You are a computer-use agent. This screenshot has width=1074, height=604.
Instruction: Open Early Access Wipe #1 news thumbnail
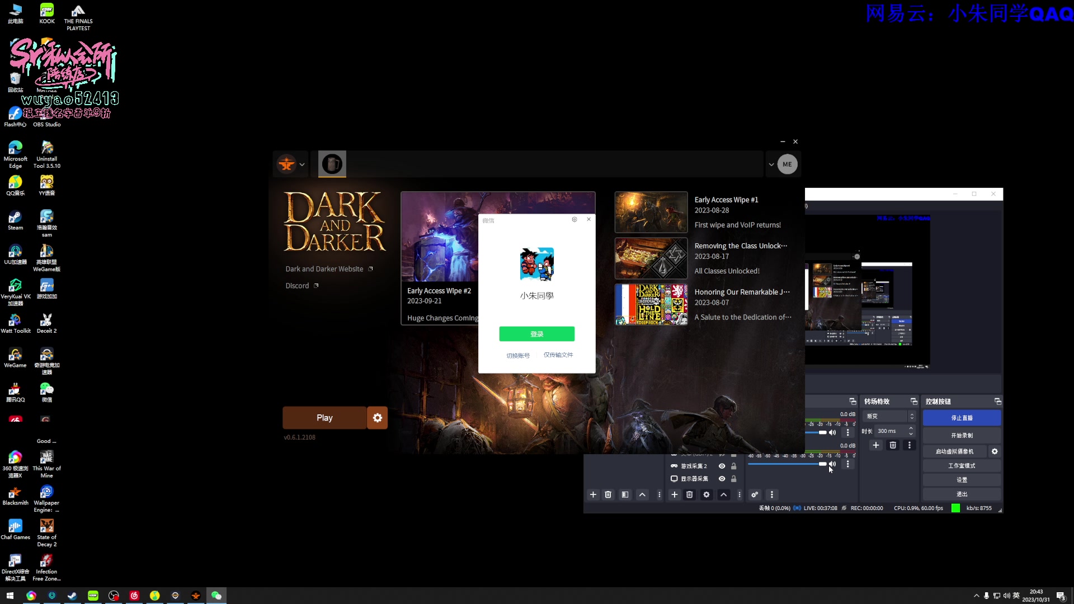click(651, 213)
